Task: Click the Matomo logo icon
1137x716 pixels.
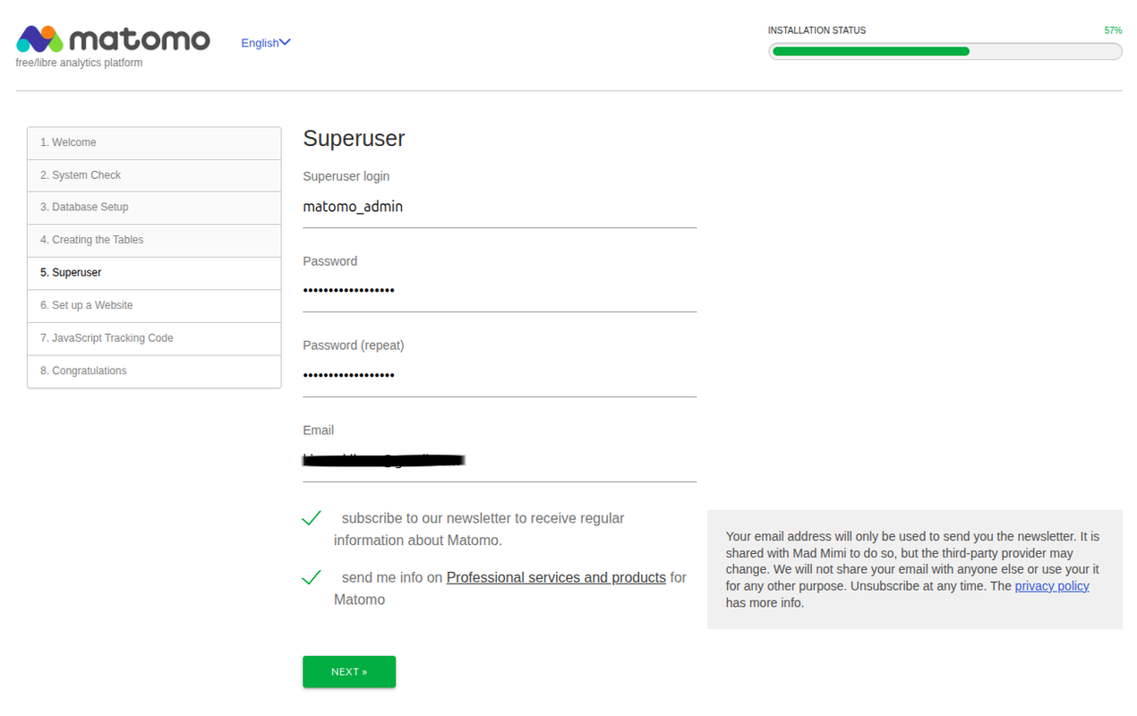Action: click(39, 39)
